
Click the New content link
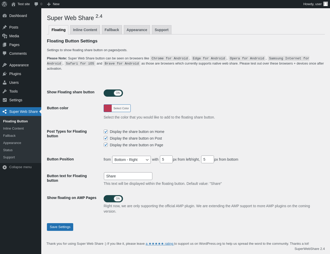[56, 4]
